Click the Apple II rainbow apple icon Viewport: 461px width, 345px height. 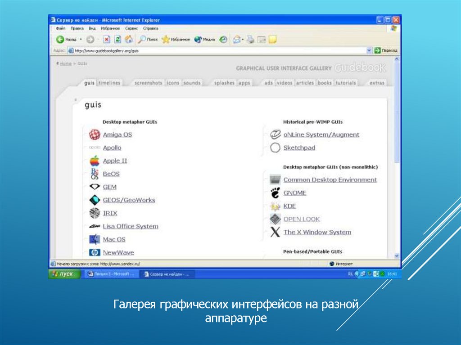coord(95,161)
